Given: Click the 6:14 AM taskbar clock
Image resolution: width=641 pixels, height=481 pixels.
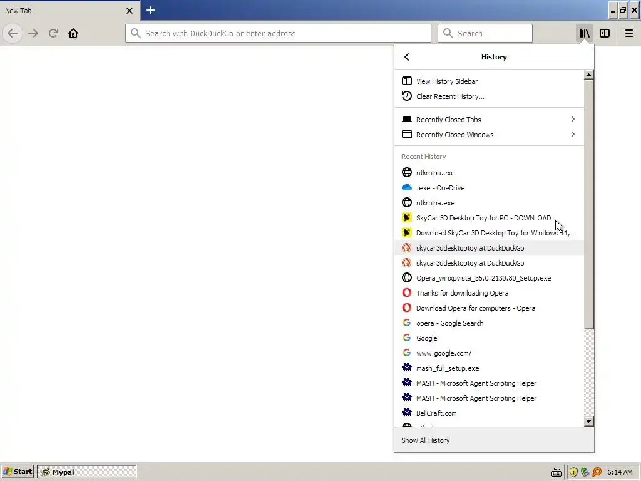Looking at the screenshot, I should pos(620,472).
